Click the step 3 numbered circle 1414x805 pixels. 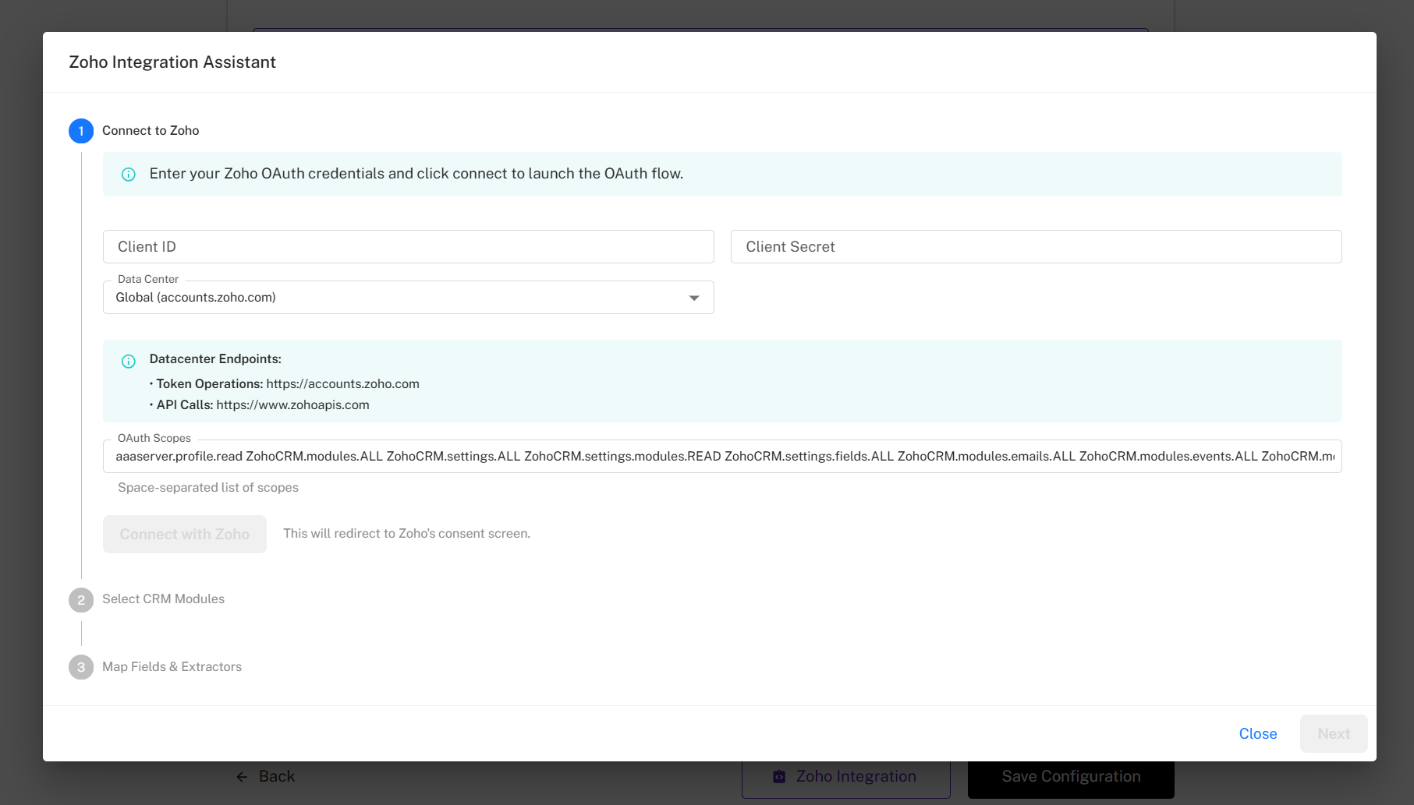[x=81, y=667]
